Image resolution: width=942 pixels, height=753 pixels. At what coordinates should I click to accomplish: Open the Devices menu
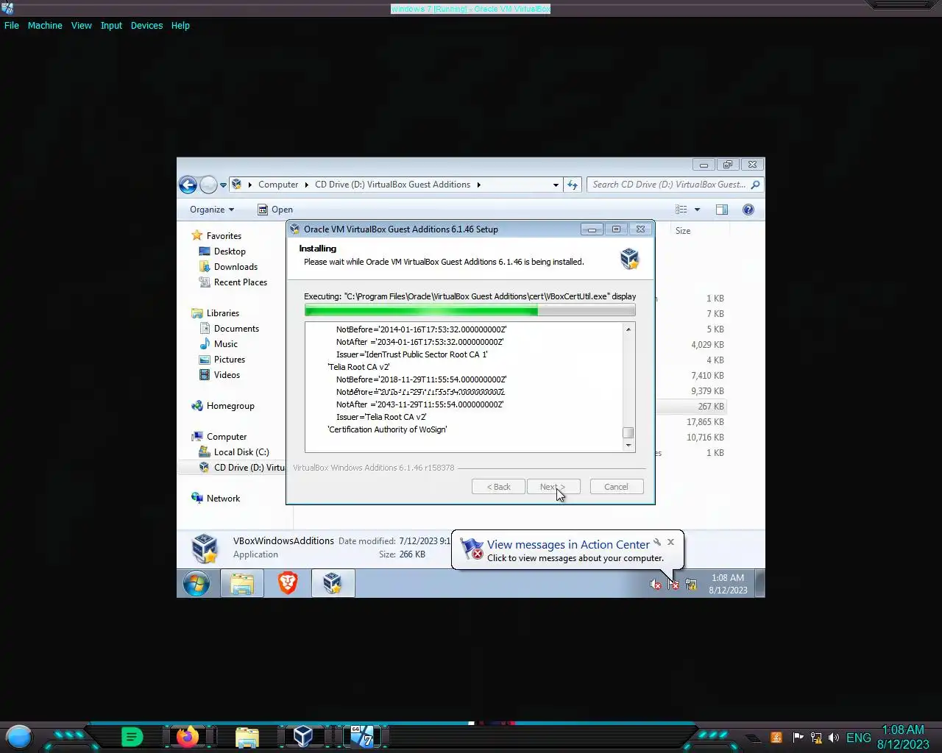click(x=146, y=25)
